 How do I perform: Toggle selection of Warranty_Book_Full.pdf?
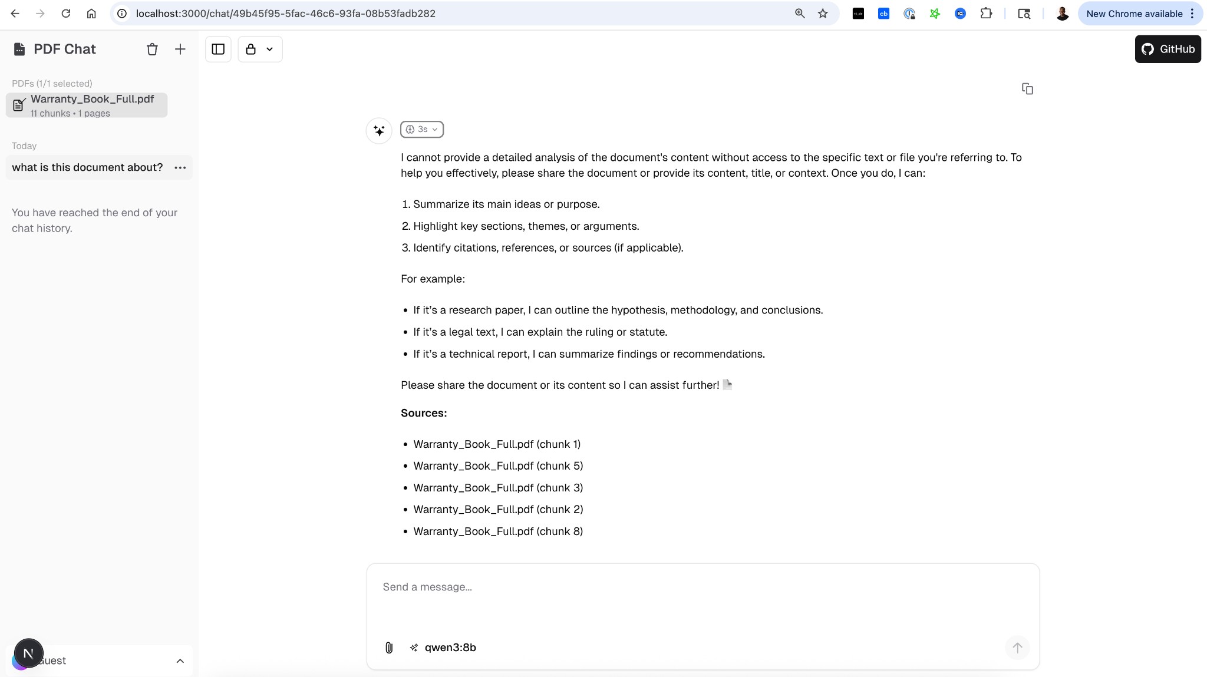[x=87, y=105]
